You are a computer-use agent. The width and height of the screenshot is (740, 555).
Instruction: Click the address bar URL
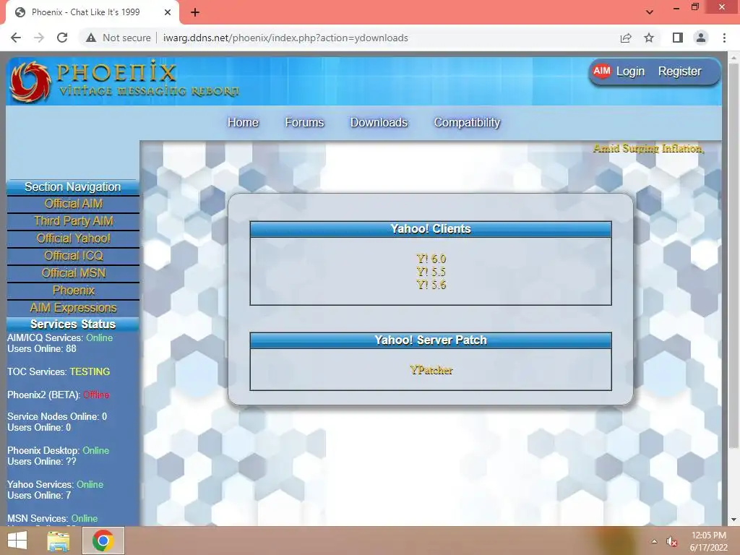pos(285,38)
